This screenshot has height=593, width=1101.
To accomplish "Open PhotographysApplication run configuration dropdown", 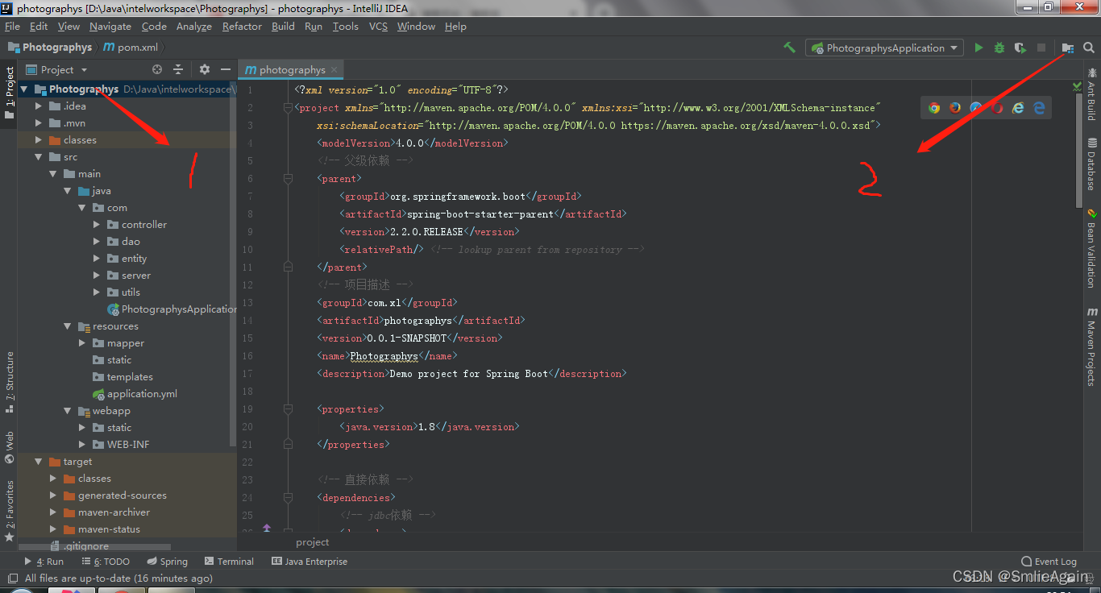I will pyautogui.click(x=884, y=48).
